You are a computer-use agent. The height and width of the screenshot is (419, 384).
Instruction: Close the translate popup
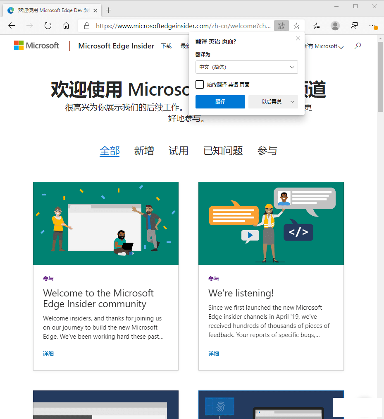coord(298,39)
